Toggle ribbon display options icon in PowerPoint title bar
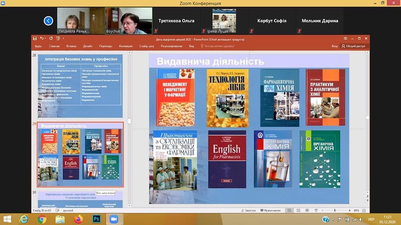401x225 pixels. pyautogui.click(x=345, y=38)
